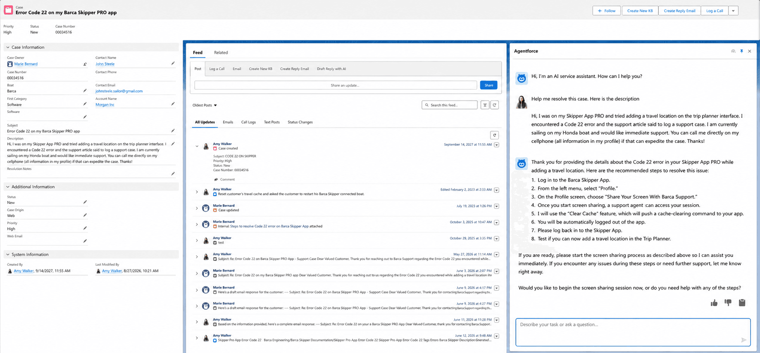Click the change owner icon beside Marie Bernard

click(x=85, y=64)
